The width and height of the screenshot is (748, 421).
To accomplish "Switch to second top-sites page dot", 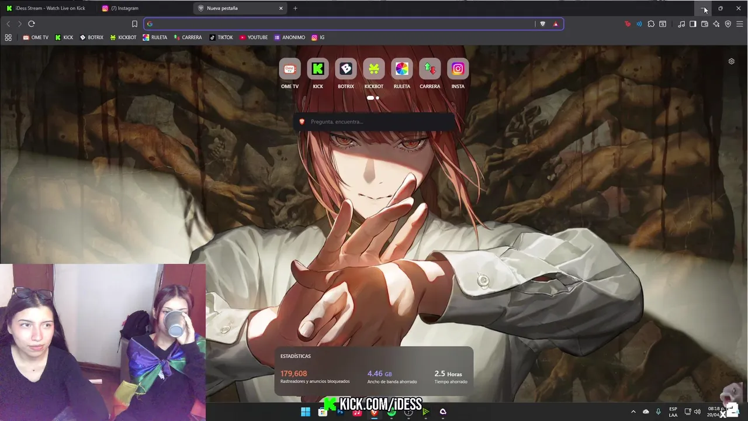I will (x=378, y=98).
